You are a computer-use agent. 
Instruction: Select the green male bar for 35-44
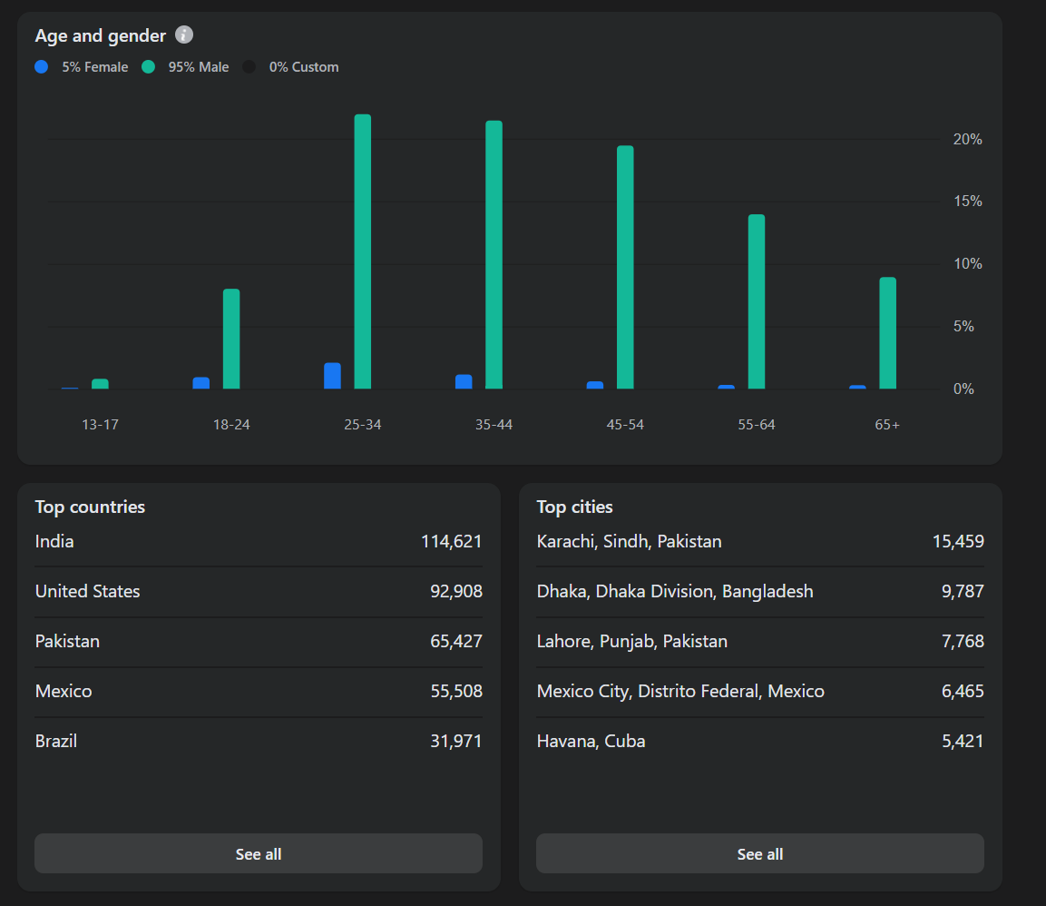[494, 254]
